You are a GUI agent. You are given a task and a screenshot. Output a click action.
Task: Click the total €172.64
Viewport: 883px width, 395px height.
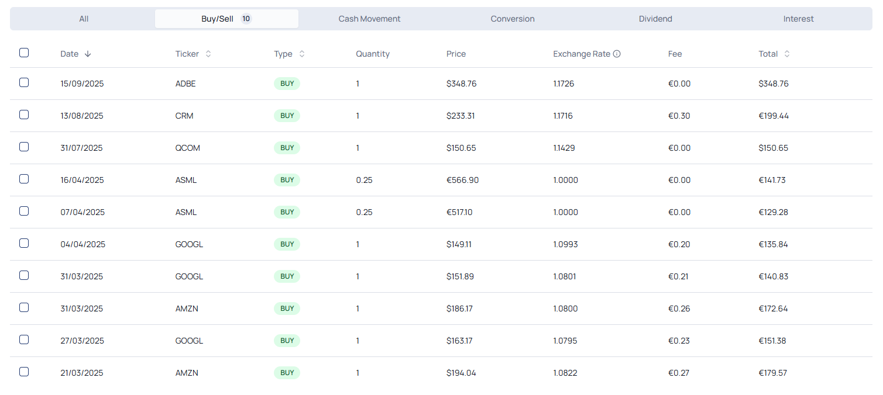(x=774, y=309)
